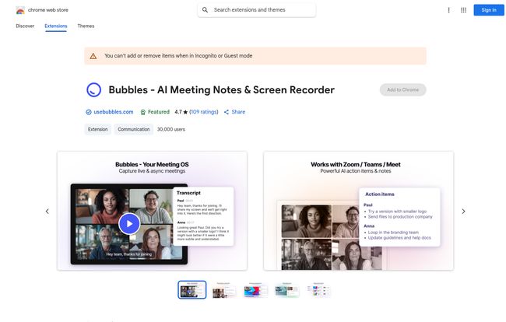The image size is (506, 322).
Task: Focus the Search extensions and themes field
Action: point(257,10)
